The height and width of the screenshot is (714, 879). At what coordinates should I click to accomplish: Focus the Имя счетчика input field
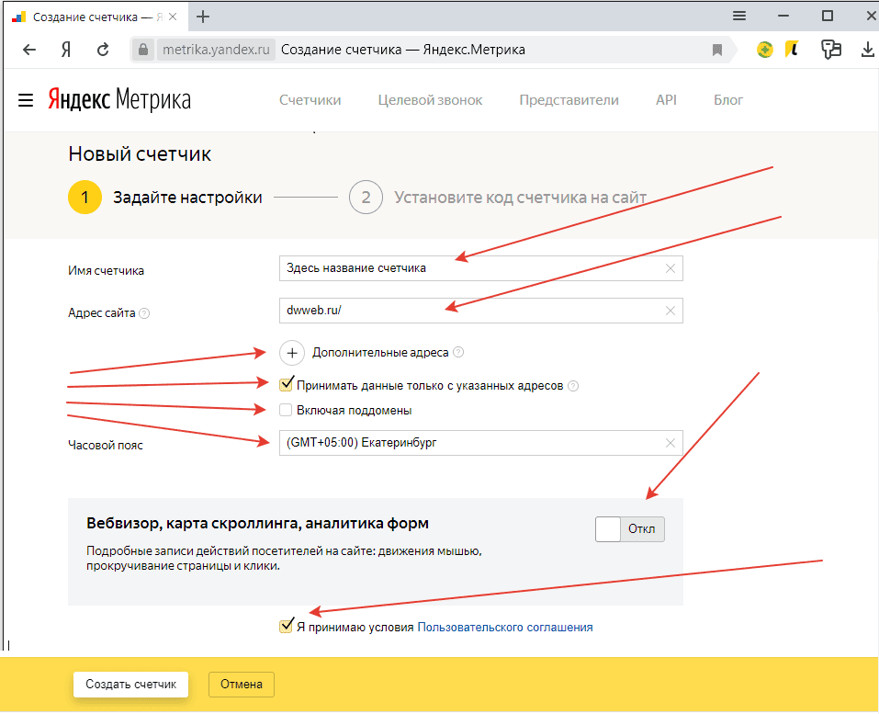(x=481, y=268)
